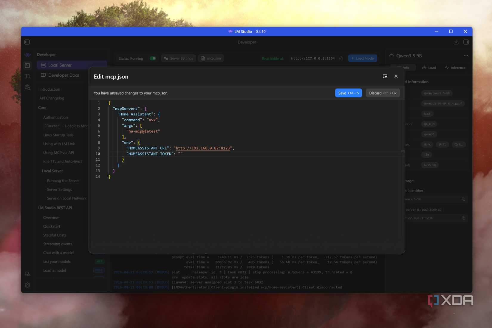Open the Qwen3.5 9B more options menu
The height and width of the screenshot is (328, 492).
[x=466, y=56]
